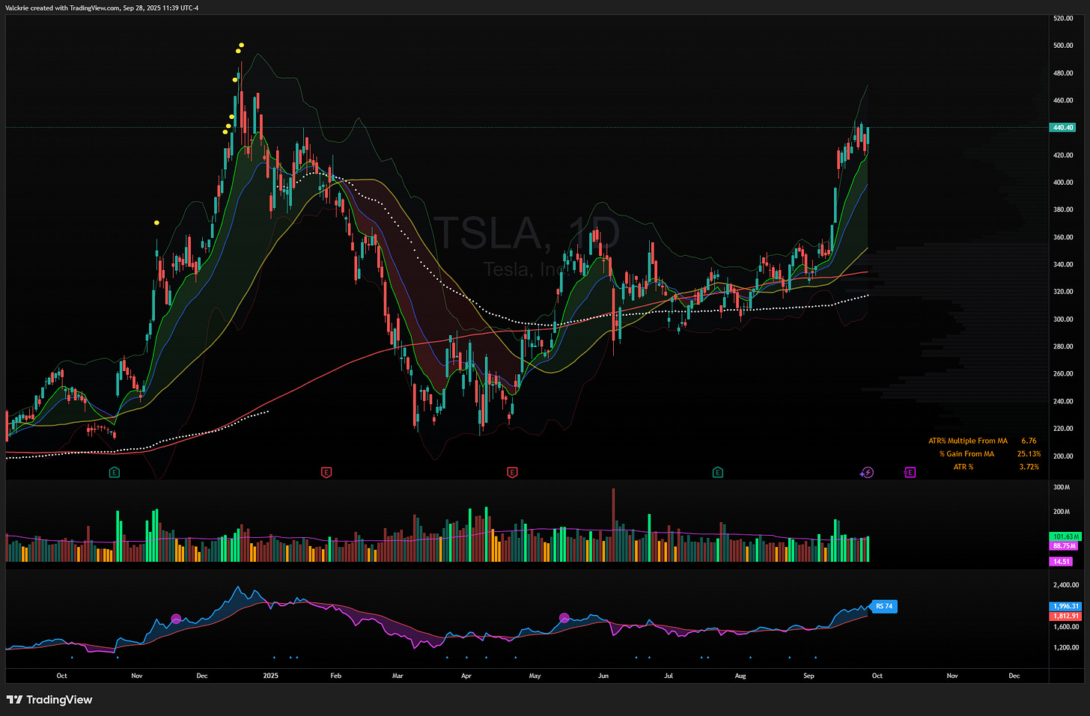Click the May label on the time axis
This screenshot has height=716, width=1090.
pos(535,676)
